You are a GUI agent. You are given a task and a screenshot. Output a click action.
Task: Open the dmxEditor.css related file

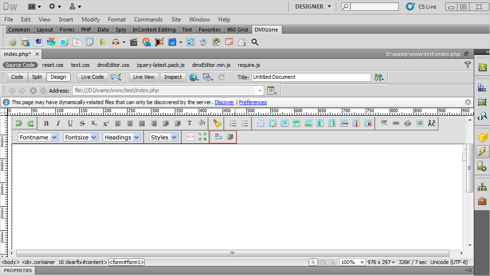pos(113,65)
